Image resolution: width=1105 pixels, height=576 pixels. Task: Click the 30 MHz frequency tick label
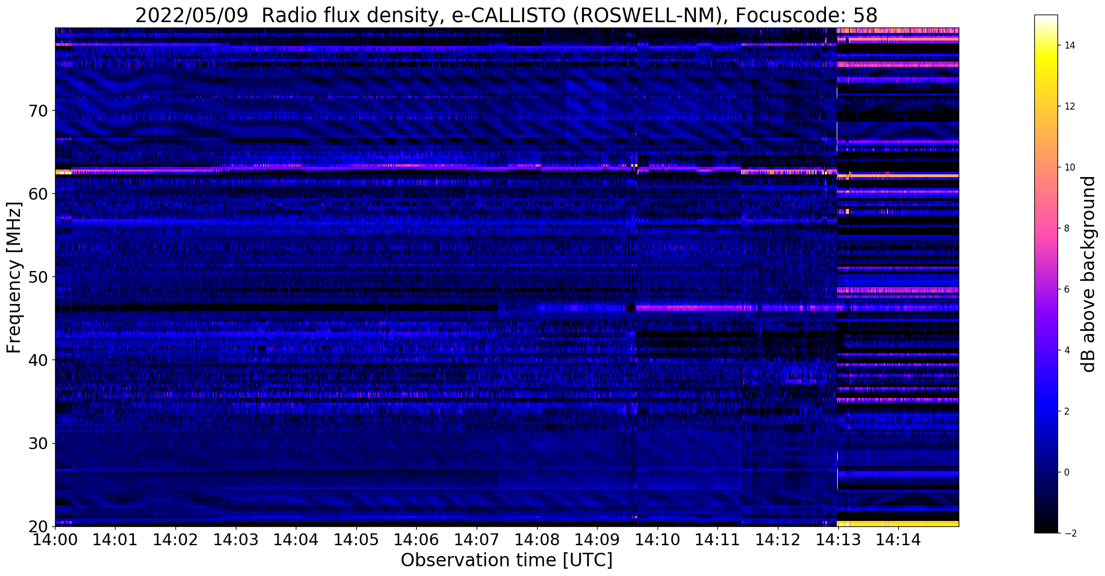[39, 443]
